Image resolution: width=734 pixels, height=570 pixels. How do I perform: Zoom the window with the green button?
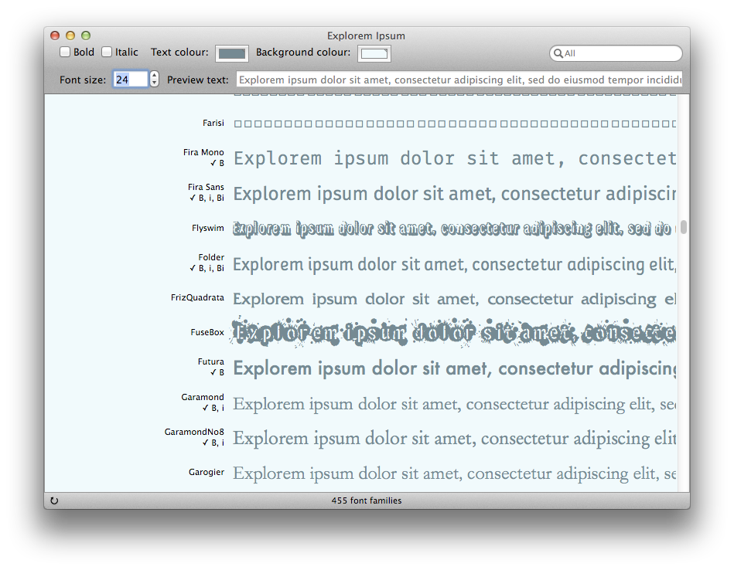(86, 36)
